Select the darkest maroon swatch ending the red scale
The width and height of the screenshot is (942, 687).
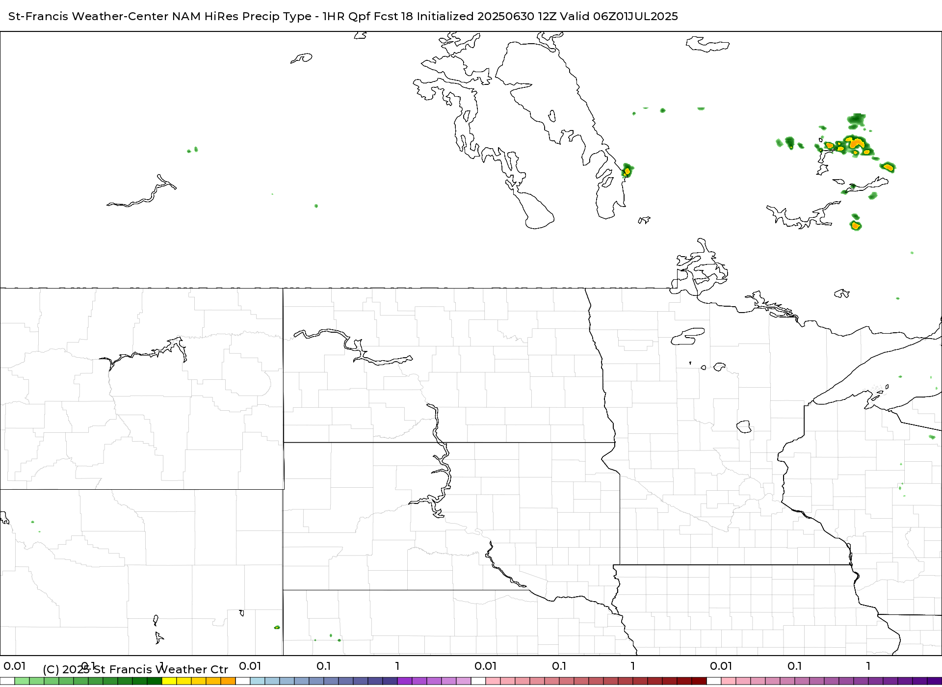[699, 681]
